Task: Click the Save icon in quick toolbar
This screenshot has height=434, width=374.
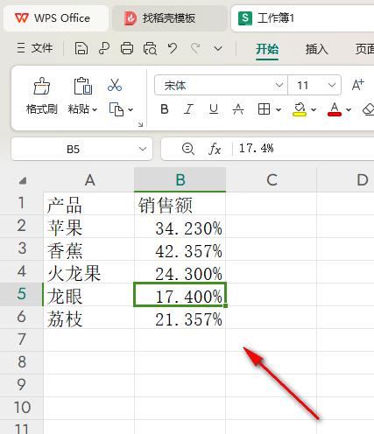Action: point(81,48)
